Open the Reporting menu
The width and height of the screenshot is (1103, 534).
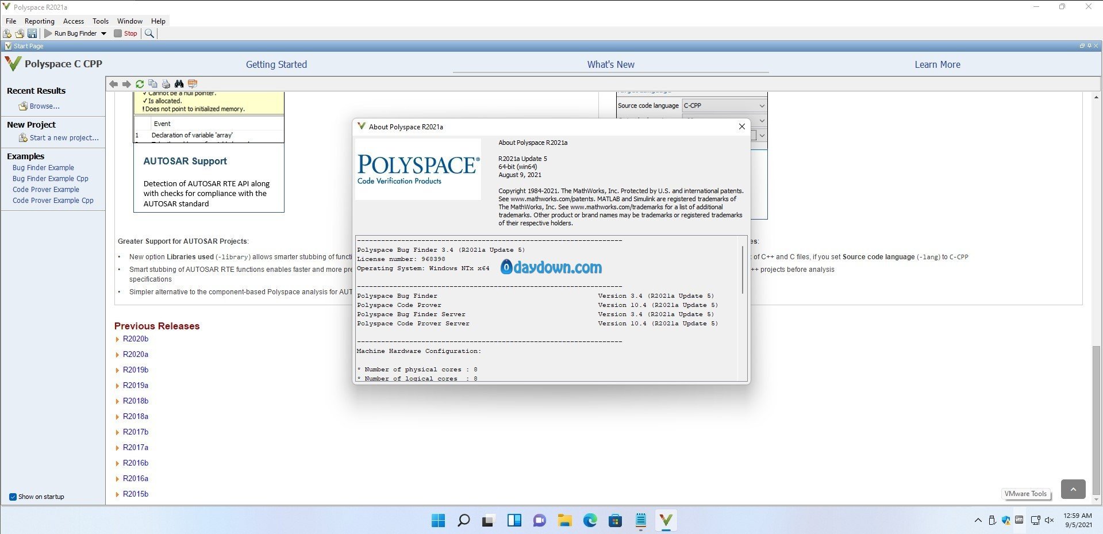coord(40,21)
